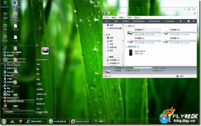This screenshot has height=126, width=201.
Task: Switch to the Internet Explorer taskbar button
Action: [36, 121]
